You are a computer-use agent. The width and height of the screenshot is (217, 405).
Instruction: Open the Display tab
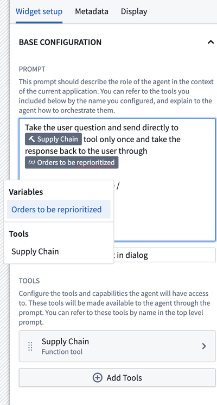pyautogui.click(x=134, y=11)
